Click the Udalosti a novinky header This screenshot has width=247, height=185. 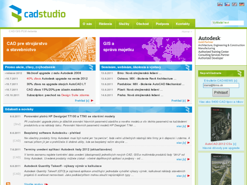point(98,109)
